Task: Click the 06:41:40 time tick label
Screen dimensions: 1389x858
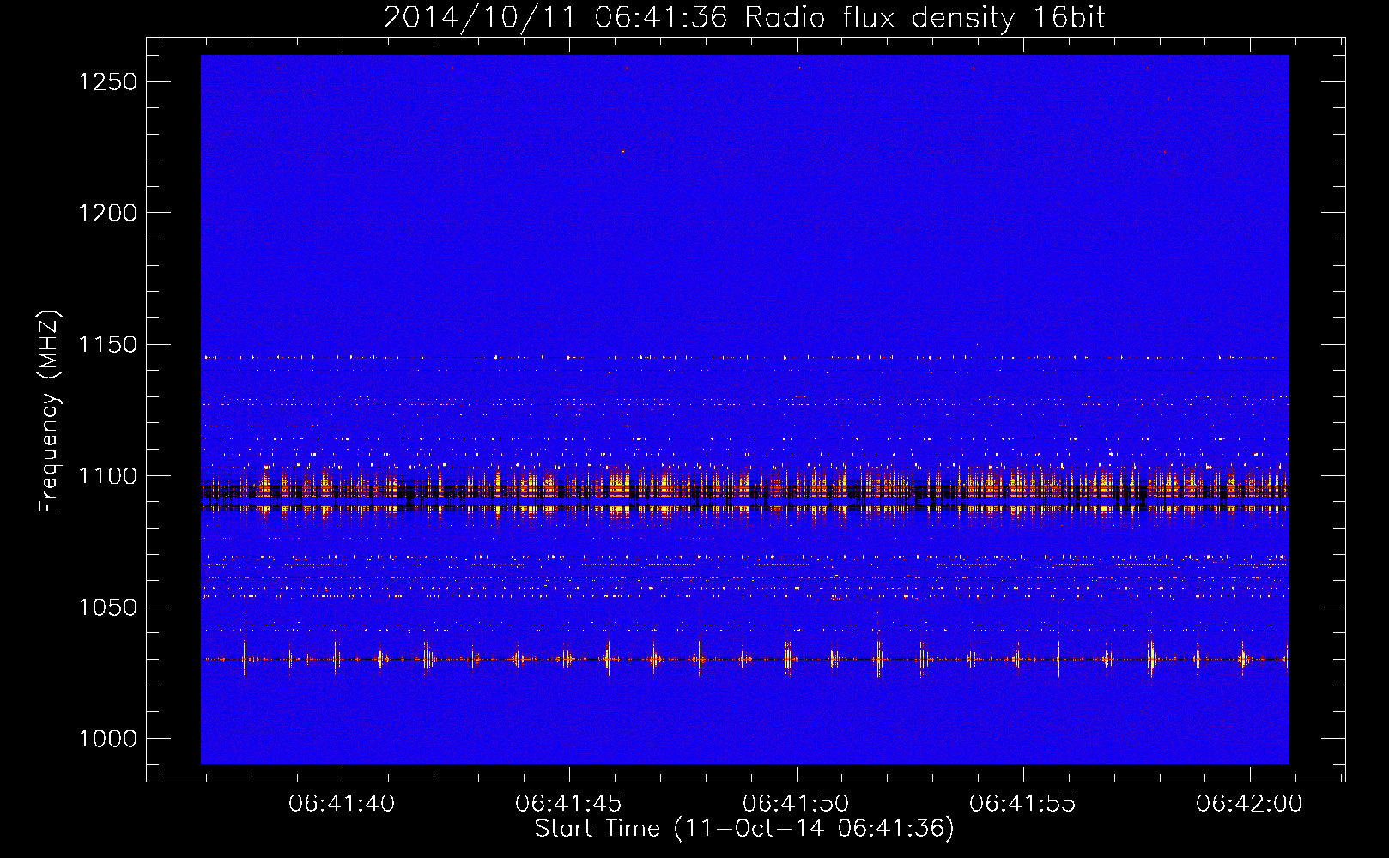Action: click(x=342, y=804)
